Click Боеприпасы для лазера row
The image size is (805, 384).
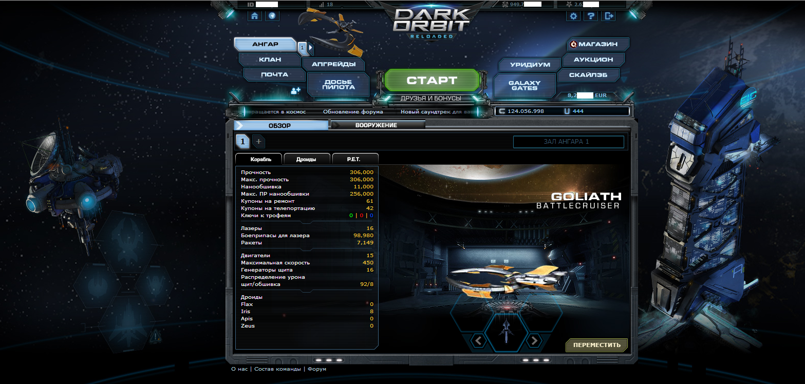click(x=307, y=235)
